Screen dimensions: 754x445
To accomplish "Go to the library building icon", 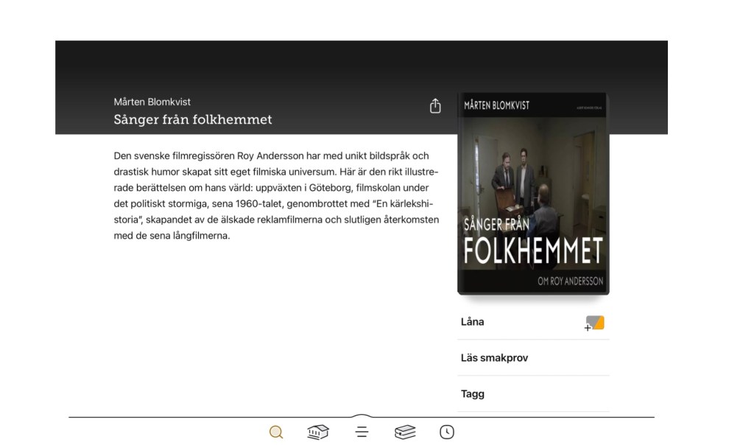I will (318, 432).
